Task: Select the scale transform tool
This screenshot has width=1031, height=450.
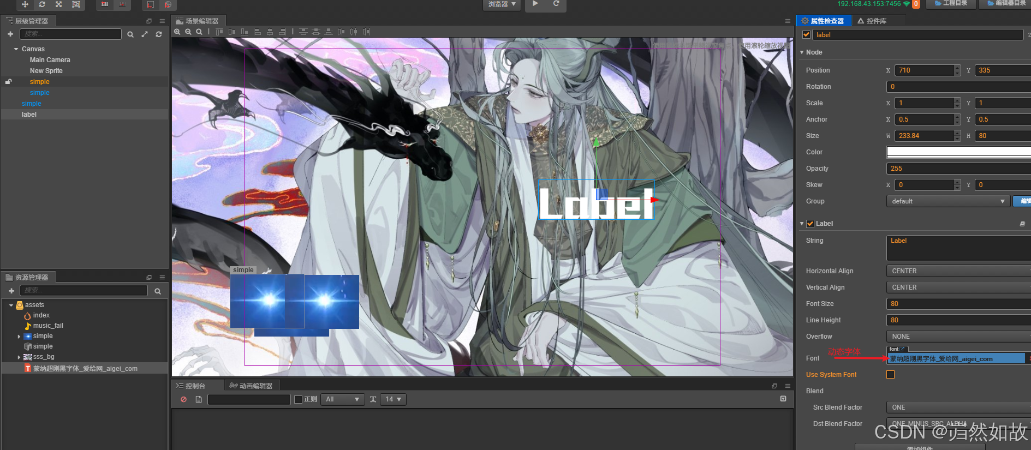Action: pos(59,4)
